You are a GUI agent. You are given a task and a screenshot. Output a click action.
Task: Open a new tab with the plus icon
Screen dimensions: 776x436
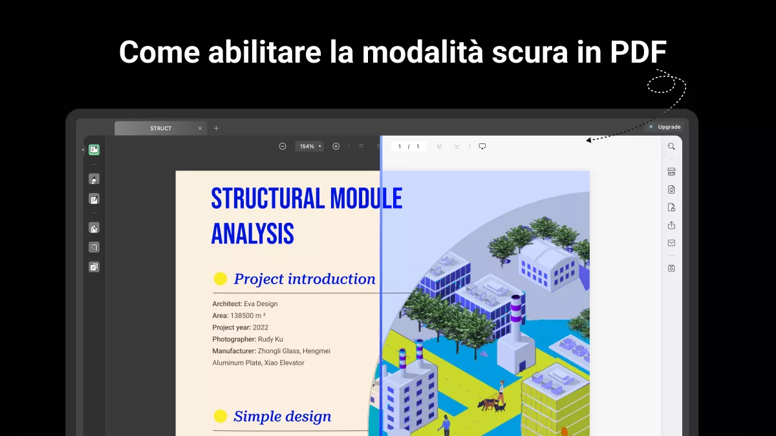click(216, 128)
